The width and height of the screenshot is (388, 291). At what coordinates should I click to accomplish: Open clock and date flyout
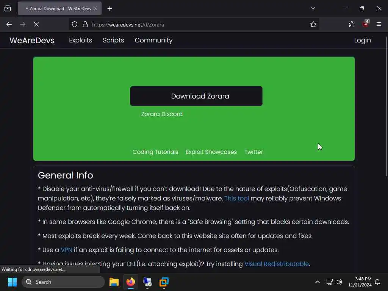click(x=360, y=282)
